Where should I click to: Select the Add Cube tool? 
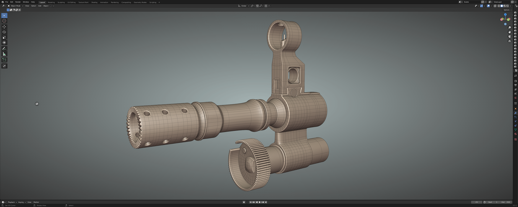pos(4,60)
